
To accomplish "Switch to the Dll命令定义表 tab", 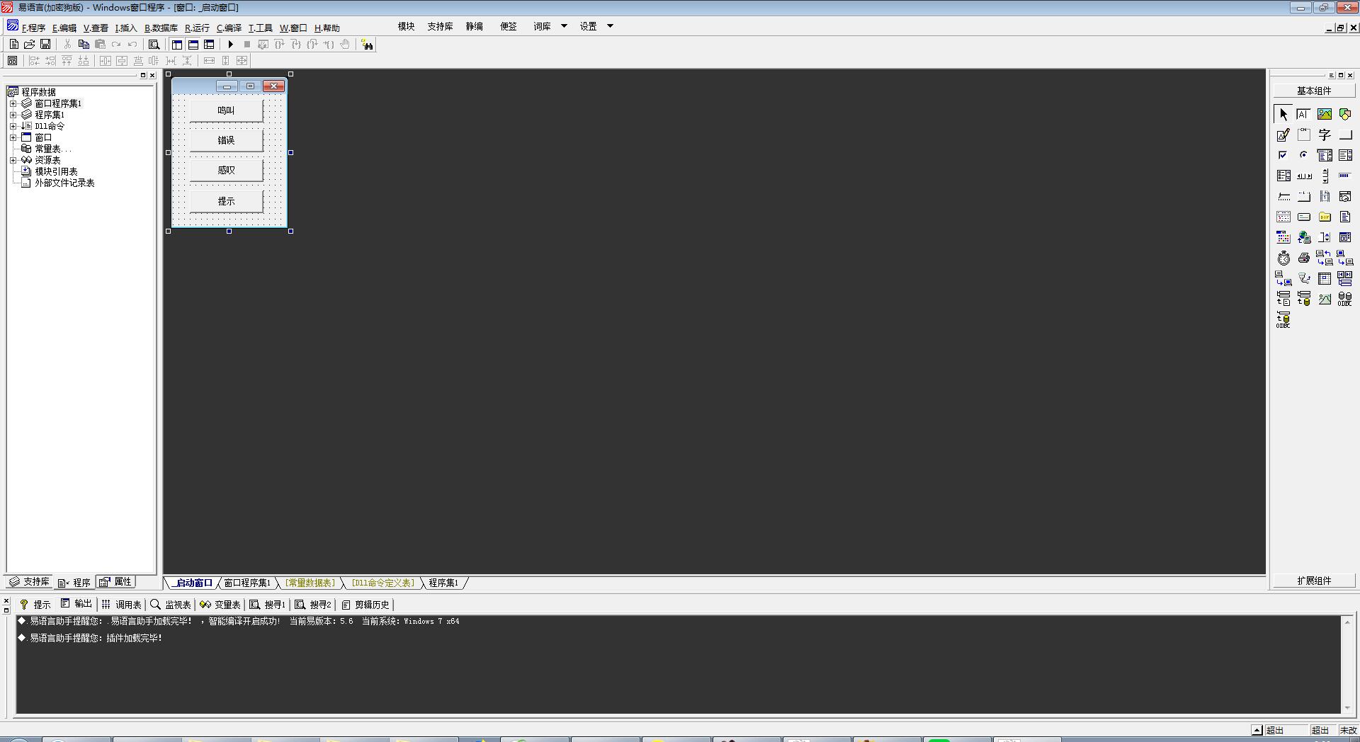I will point(383,583).
